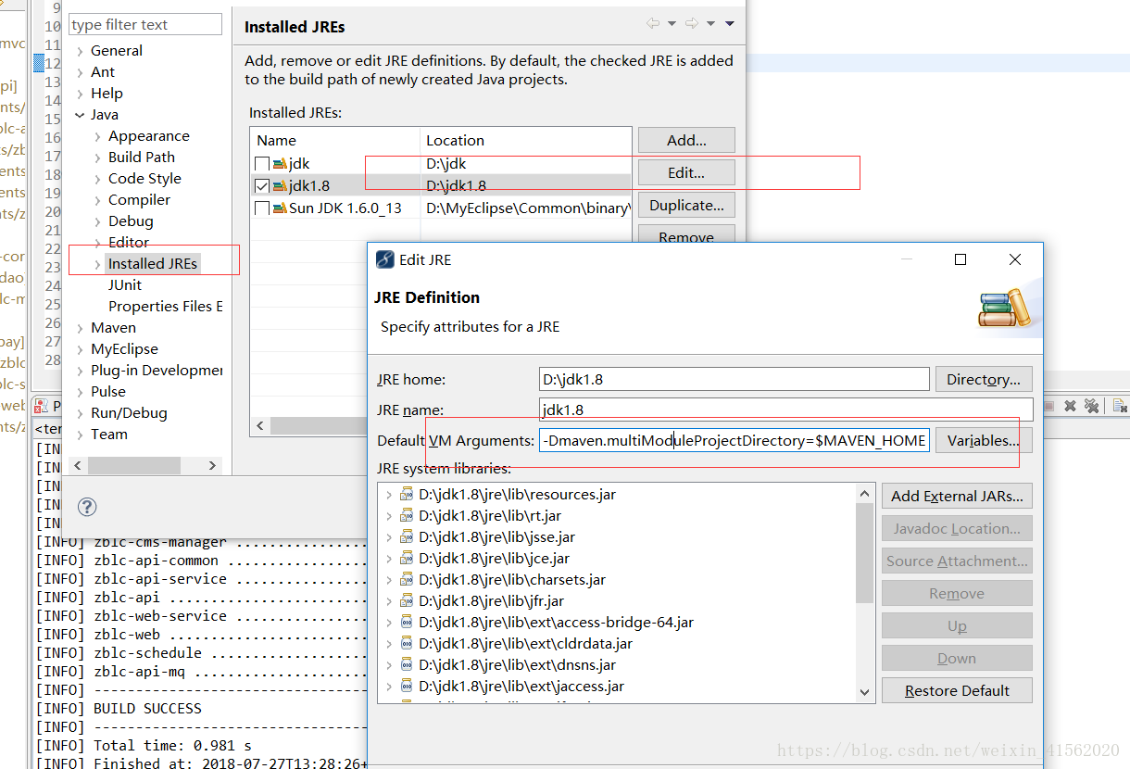This screenshot has width=1130, height=769.
Task: Click the access-bridge-64.jar file icon
Action: pyautogui.click(x=407, y=623)
